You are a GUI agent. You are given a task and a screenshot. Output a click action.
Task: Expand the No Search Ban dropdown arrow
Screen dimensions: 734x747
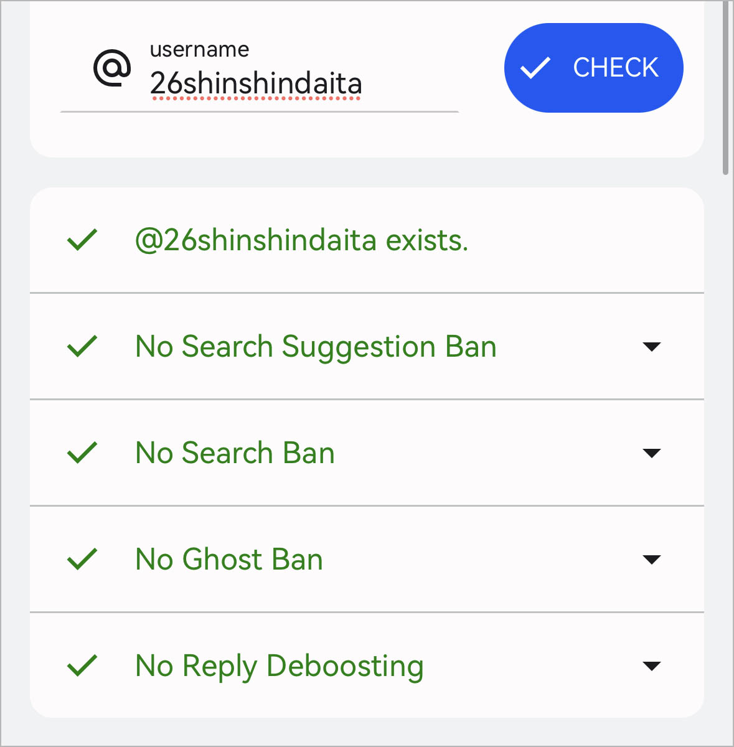click(x=651, y=453)
